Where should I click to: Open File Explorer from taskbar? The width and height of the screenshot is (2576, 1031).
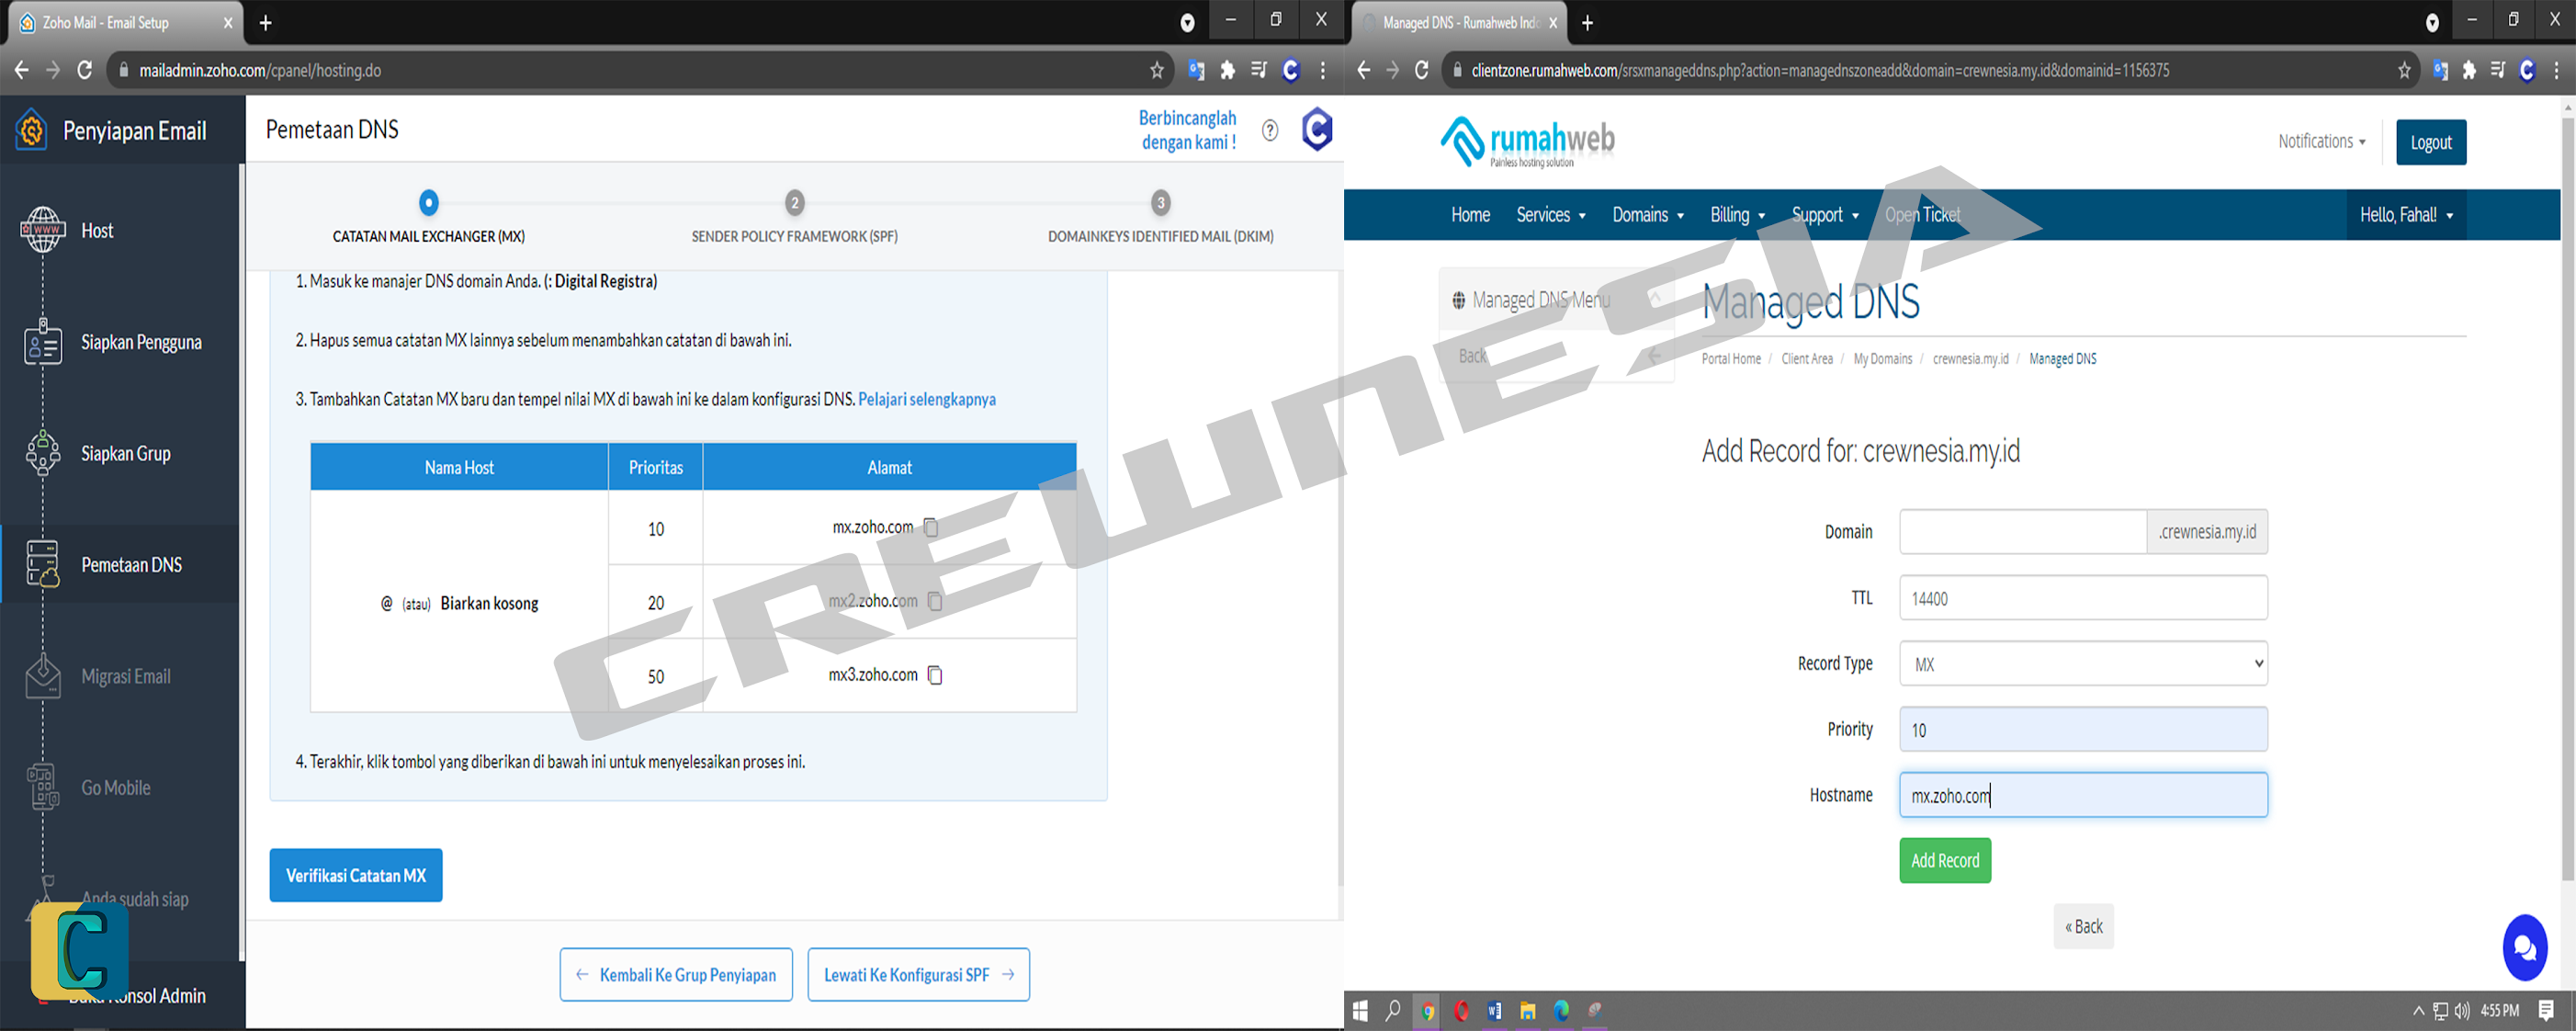click(x=1527, y=1011)
